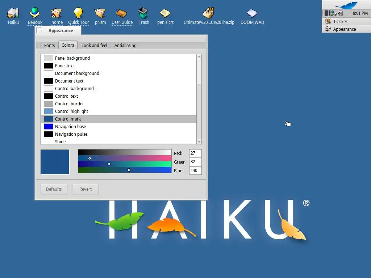371x278 pixels.
Task: Select the Shine color row
Action: 118,141
